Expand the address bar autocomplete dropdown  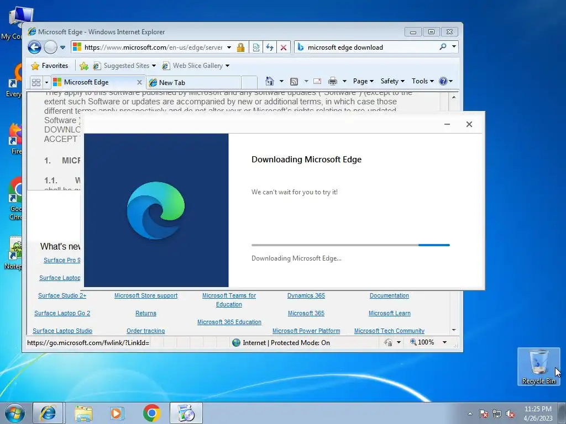point(229,47)
